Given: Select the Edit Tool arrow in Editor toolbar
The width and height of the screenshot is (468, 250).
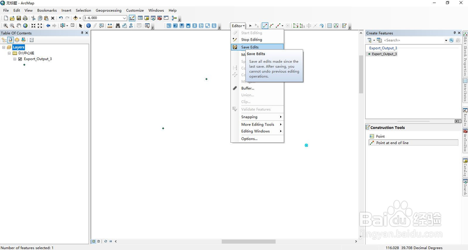Looking at the screenshot, I should point(250,26).
